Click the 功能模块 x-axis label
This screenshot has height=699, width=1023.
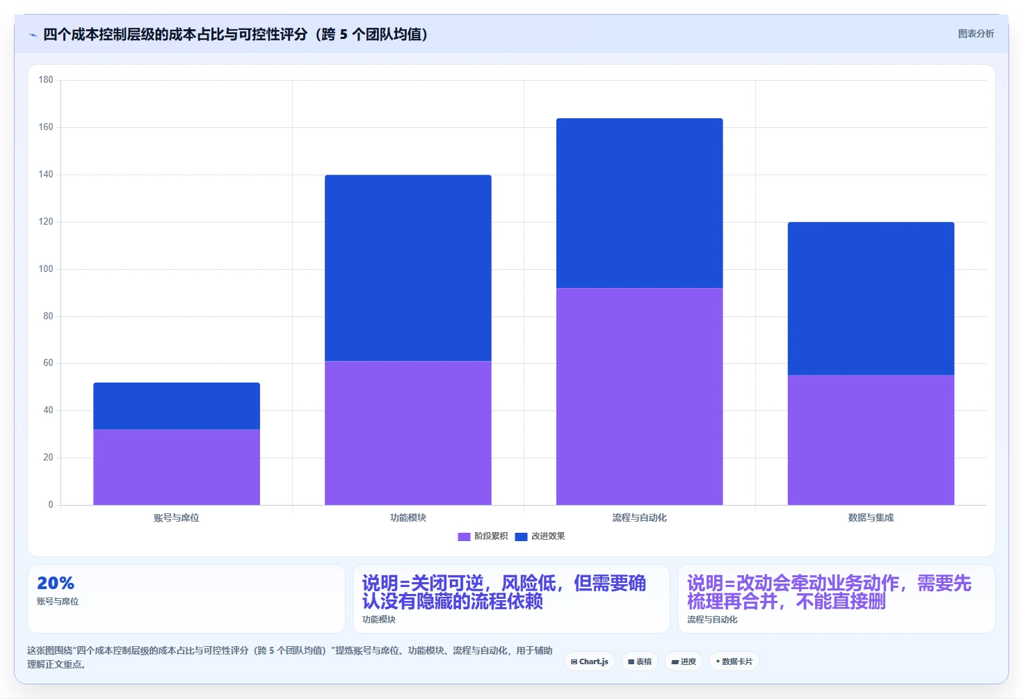click(x=408, y=517)
